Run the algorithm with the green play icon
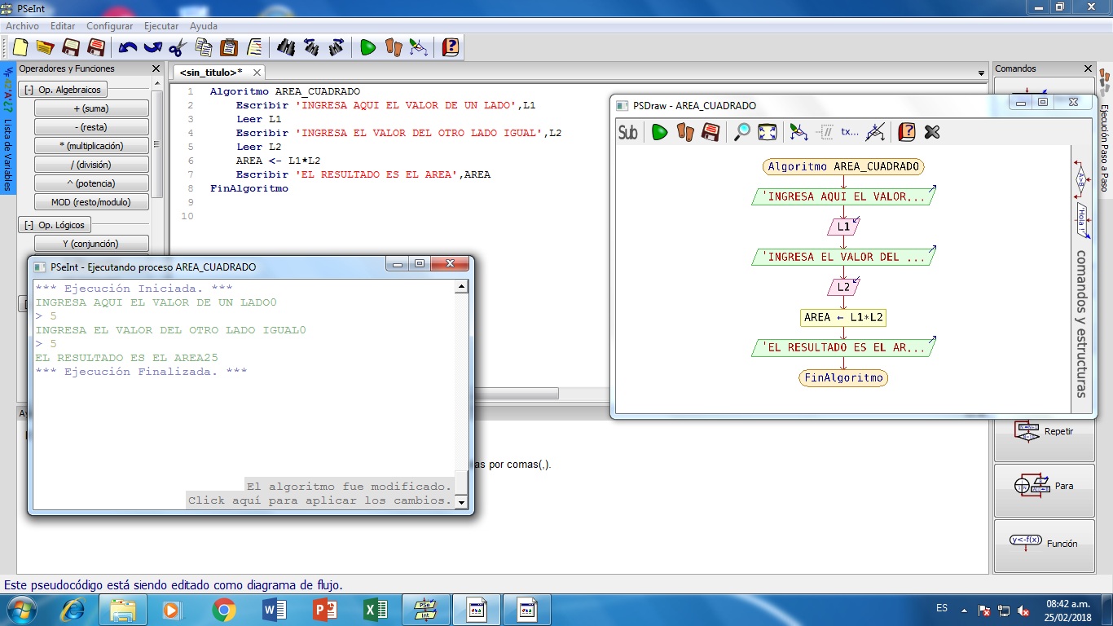Image resolution: width=1113 pixels, height=626 pixels. point(368,47)
